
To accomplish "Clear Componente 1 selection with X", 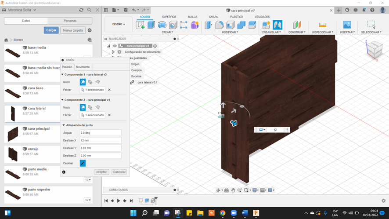I will (x=109, y=90).
